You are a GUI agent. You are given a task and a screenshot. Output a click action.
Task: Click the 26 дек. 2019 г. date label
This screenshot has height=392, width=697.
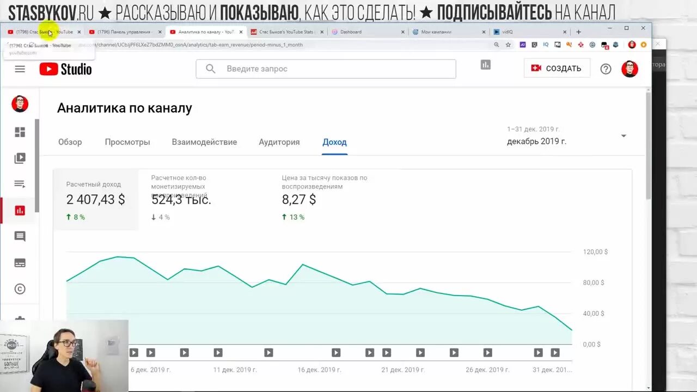pos(488,370)
